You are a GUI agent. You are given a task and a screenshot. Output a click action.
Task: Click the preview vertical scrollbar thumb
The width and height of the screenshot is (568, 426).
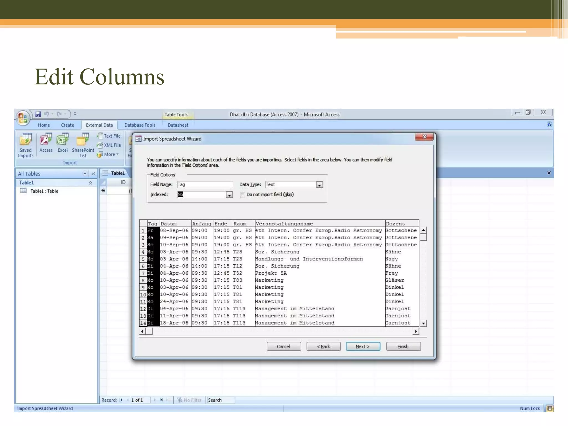coord(423,237)
